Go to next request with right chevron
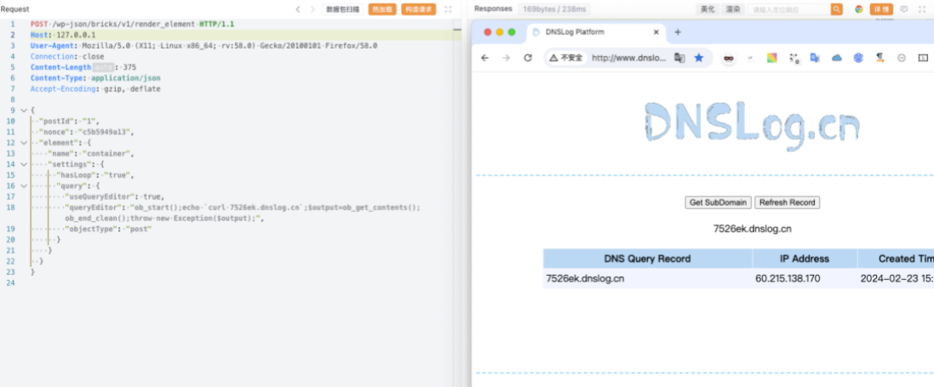Viewport: 934px width, 387px height. 312,9
